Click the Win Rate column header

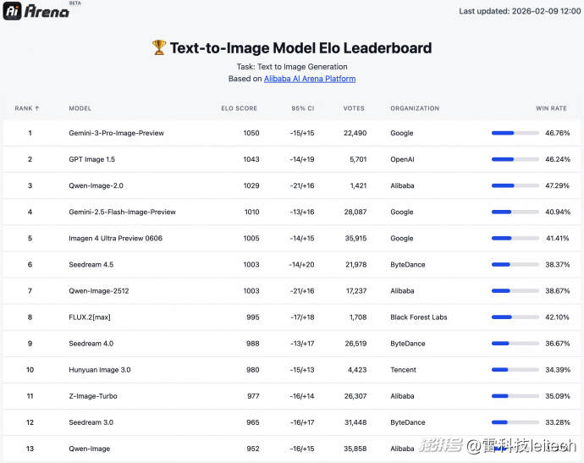pyautogui.click(x=553, y=108)
